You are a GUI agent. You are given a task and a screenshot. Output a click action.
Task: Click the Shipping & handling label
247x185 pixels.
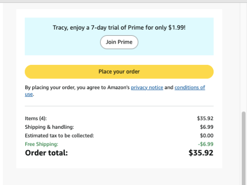tap(49, 127)
